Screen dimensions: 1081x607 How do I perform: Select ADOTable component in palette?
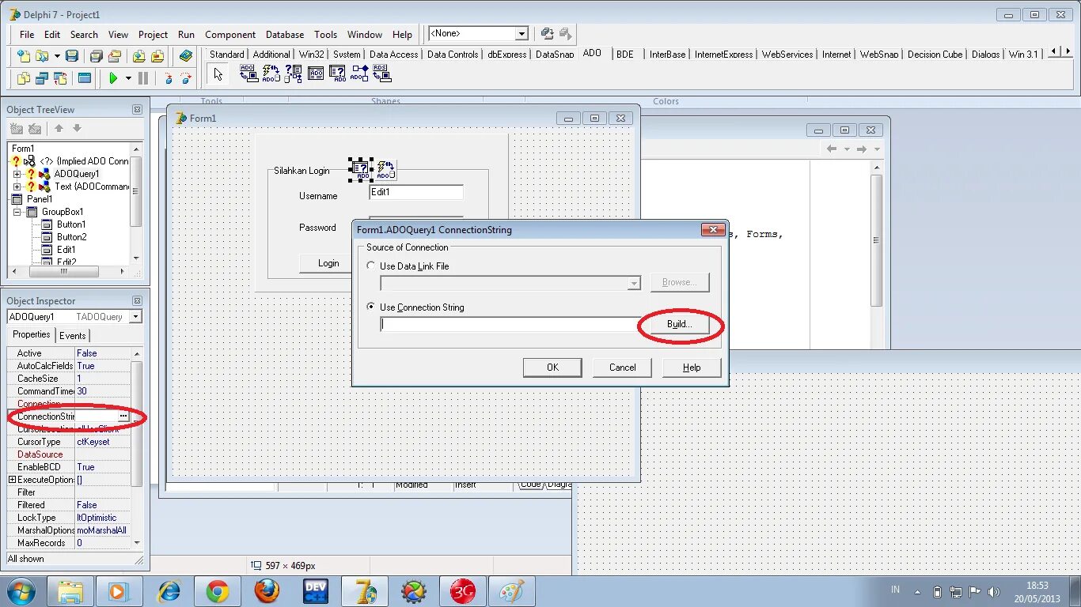(316, 74)
